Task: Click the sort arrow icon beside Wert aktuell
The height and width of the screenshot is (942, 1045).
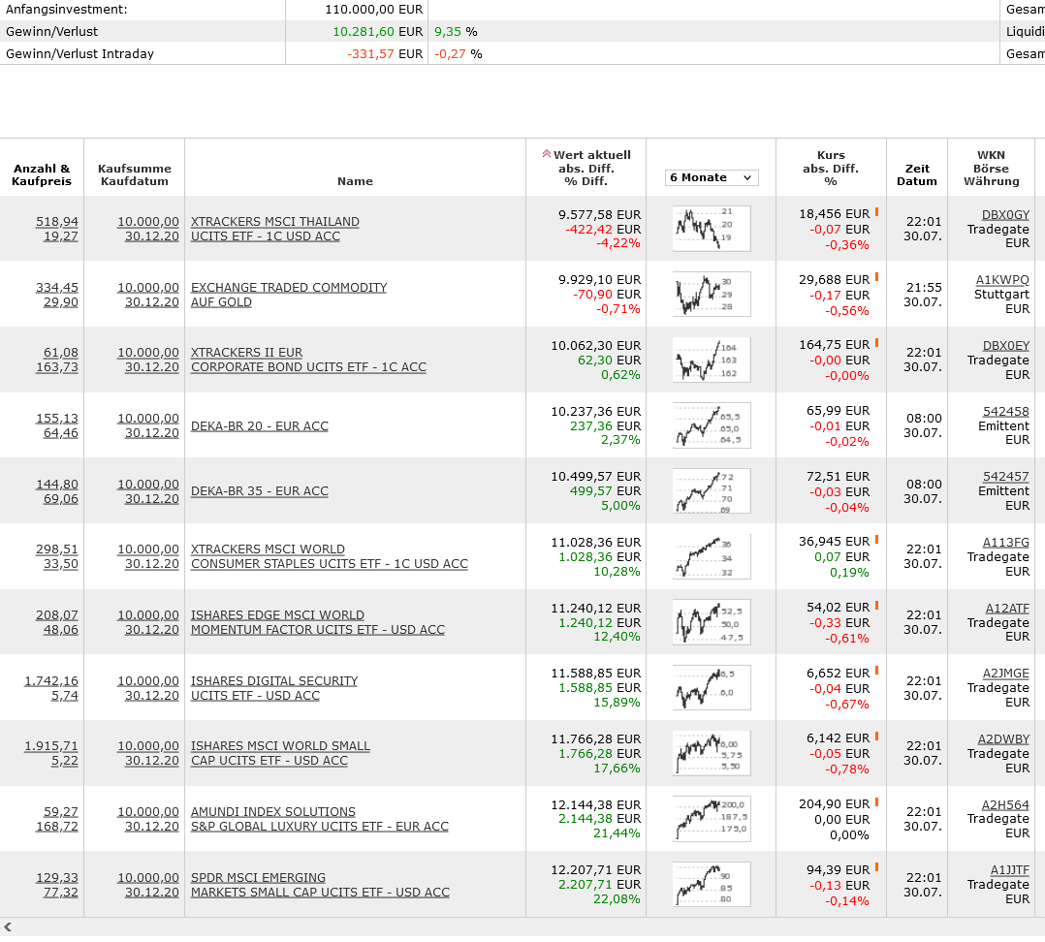Action: click(546, 154)
